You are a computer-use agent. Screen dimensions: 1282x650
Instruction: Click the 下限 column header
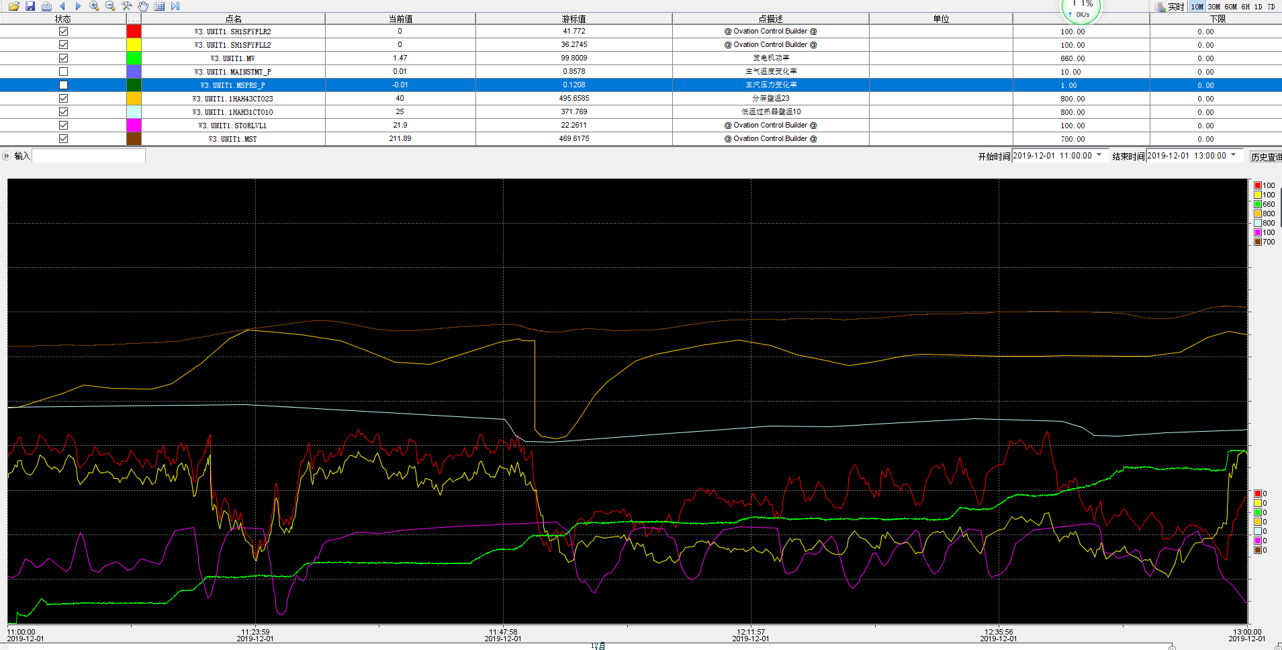[1218, 19]
